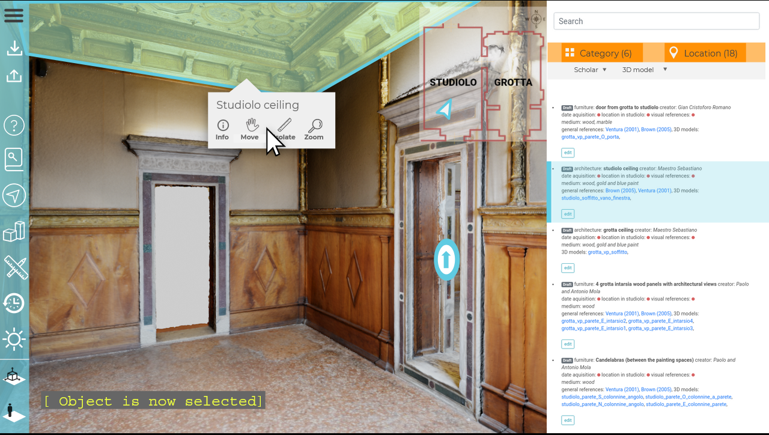This screenshot has height=435, width=769.
Task: Select the measurement ruler tool
Action: coord(14,267)
